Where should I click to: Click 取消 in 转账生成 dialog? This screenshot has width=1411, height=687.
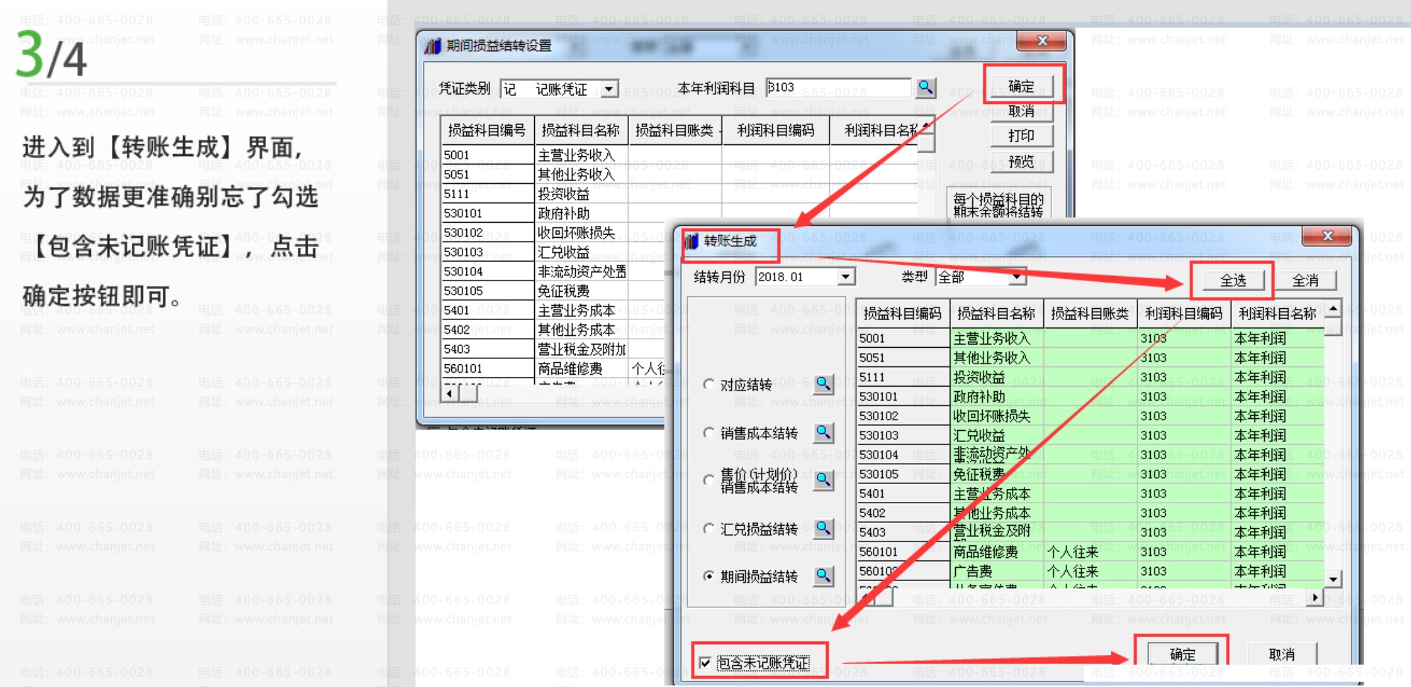coord(1282,654)
